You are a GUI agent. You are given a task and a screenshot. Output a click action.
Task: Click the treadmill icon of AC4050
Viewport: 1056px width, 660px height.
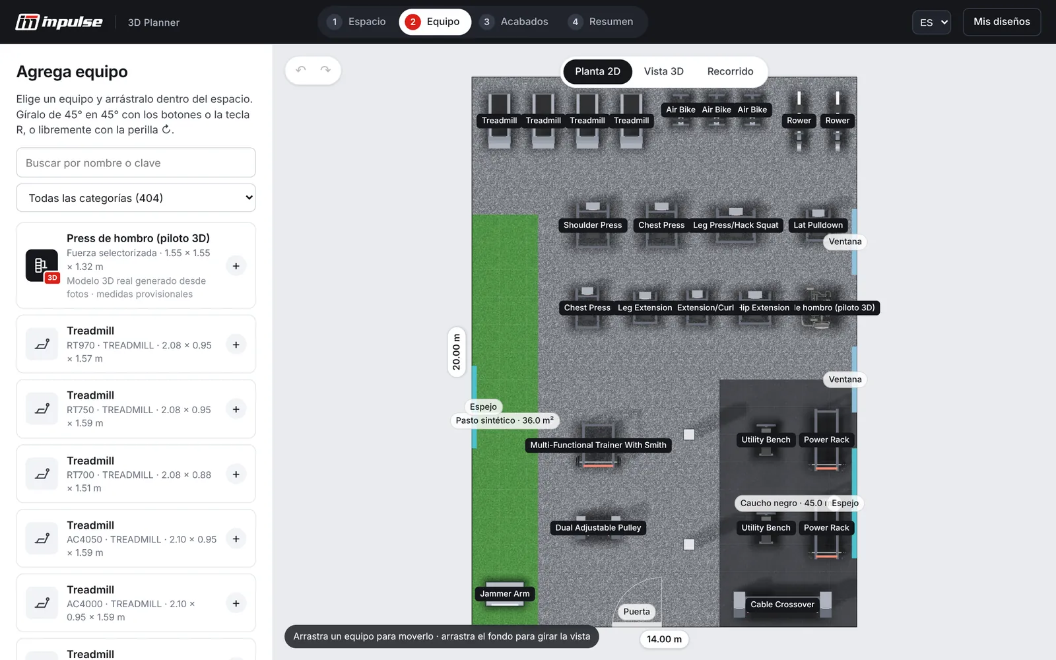[42, 539]
